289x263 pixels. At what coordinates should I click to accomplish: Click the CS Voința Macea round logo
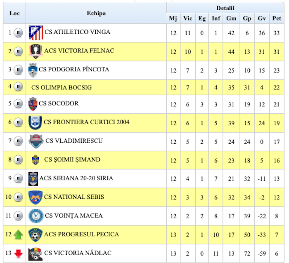pyautogui.click(x=36, y=216)
